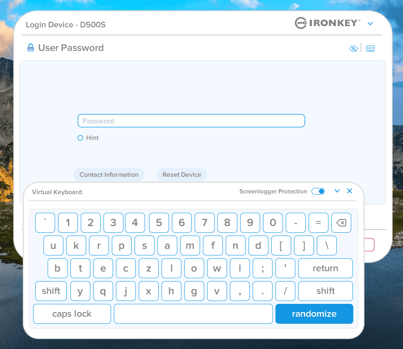
Task: Tap the backspace key icon
Action: pos(341,223)
